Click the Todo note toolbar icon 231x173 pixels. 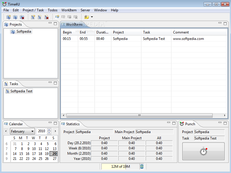pyautogui.click(x=87, y=17)
